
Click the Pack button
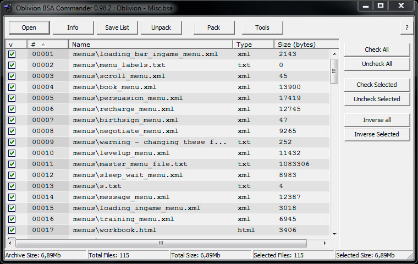click(x=214, y=28)
